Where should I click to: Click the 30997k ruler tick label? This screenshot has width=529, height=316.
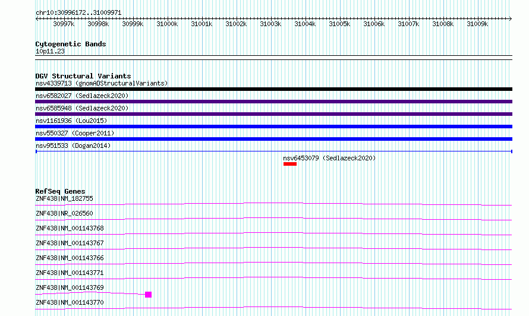pos(64,24)
